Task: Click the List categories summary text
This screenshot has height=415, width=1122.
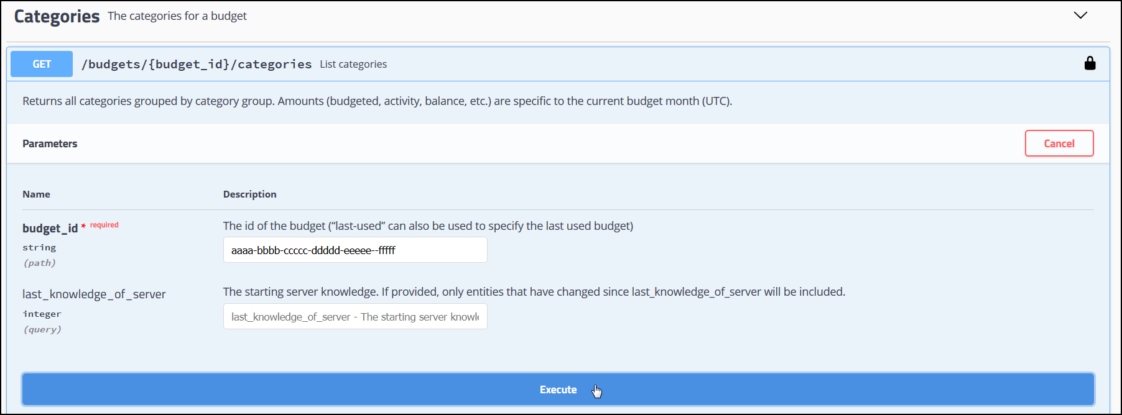Action: pos(353,64)
